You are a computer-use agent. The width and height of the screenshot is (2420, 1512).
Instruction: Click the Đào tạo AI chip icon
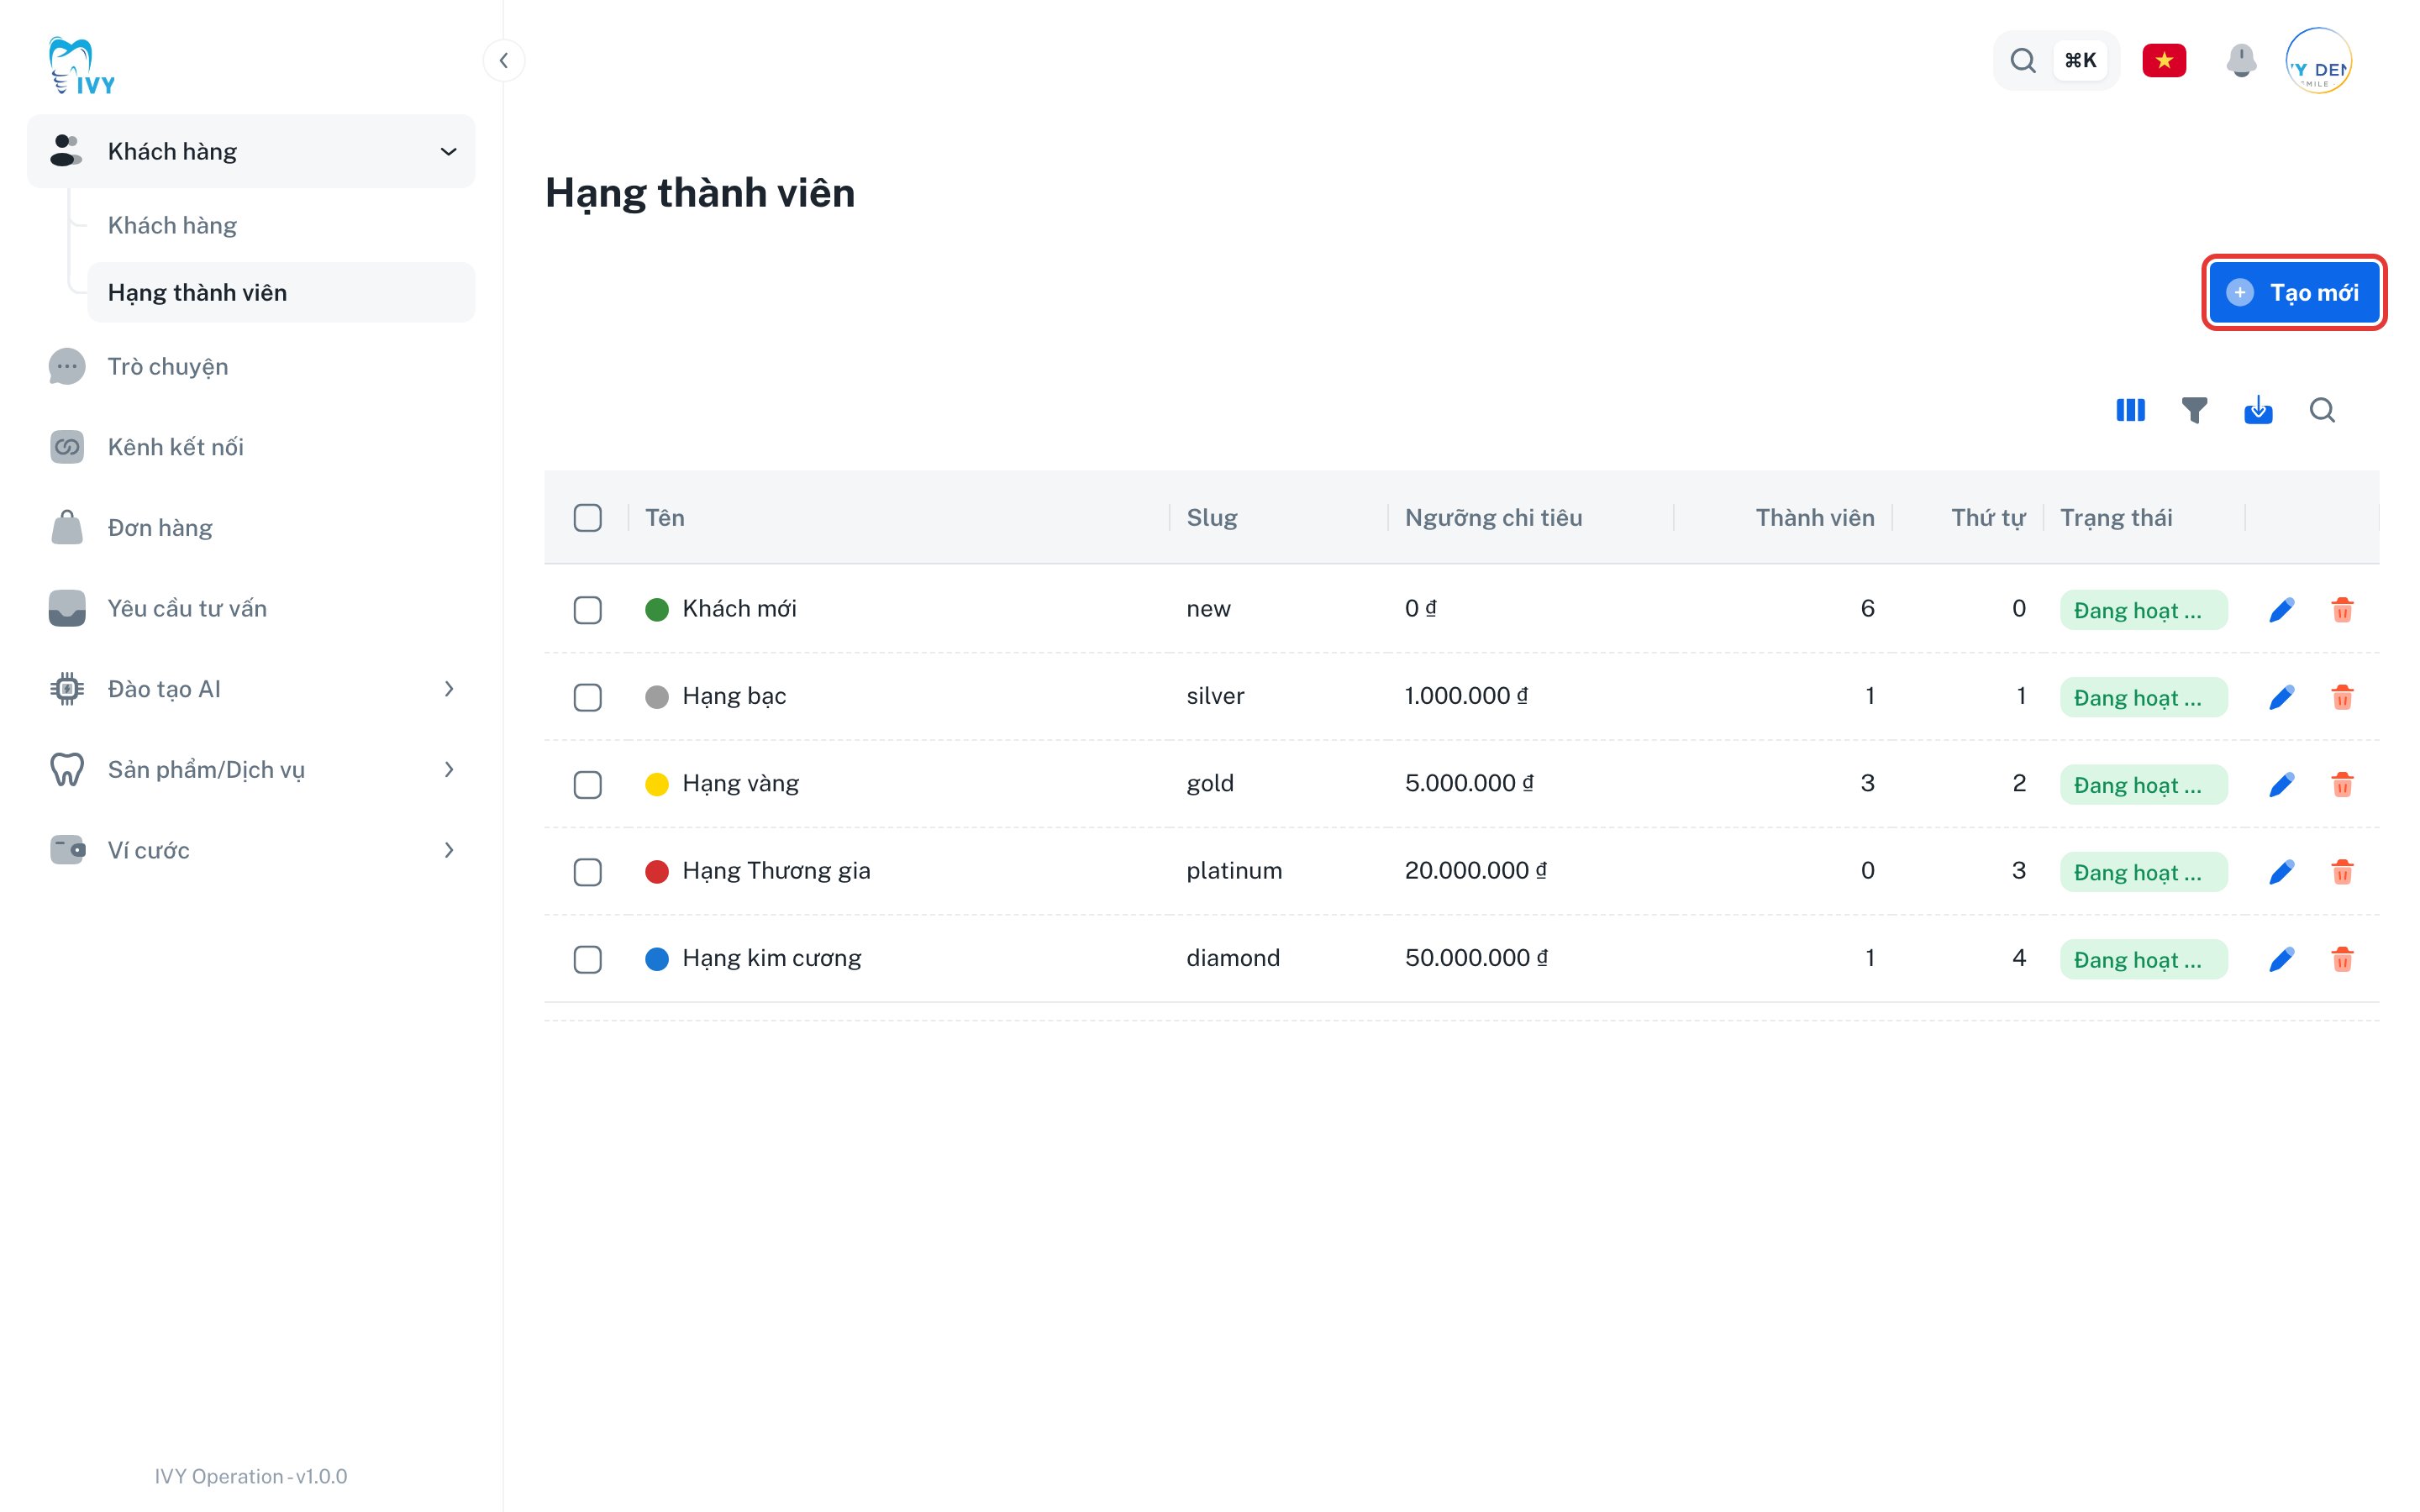[67, 689]
